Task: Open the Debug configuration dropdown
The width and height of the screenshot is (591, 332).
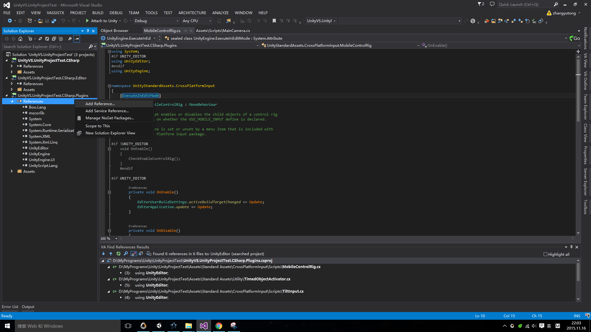Action: click(x=157, y=21)
